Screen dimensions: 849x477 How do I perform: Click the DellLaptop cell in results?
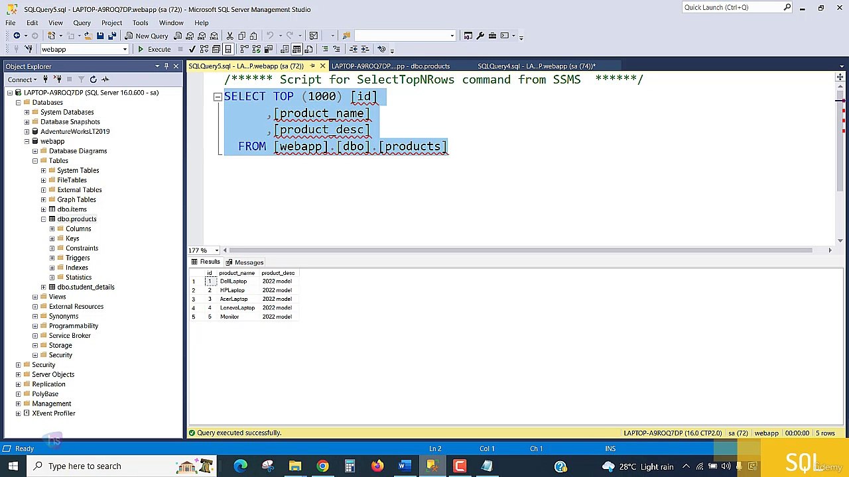(x=237, y=282)
